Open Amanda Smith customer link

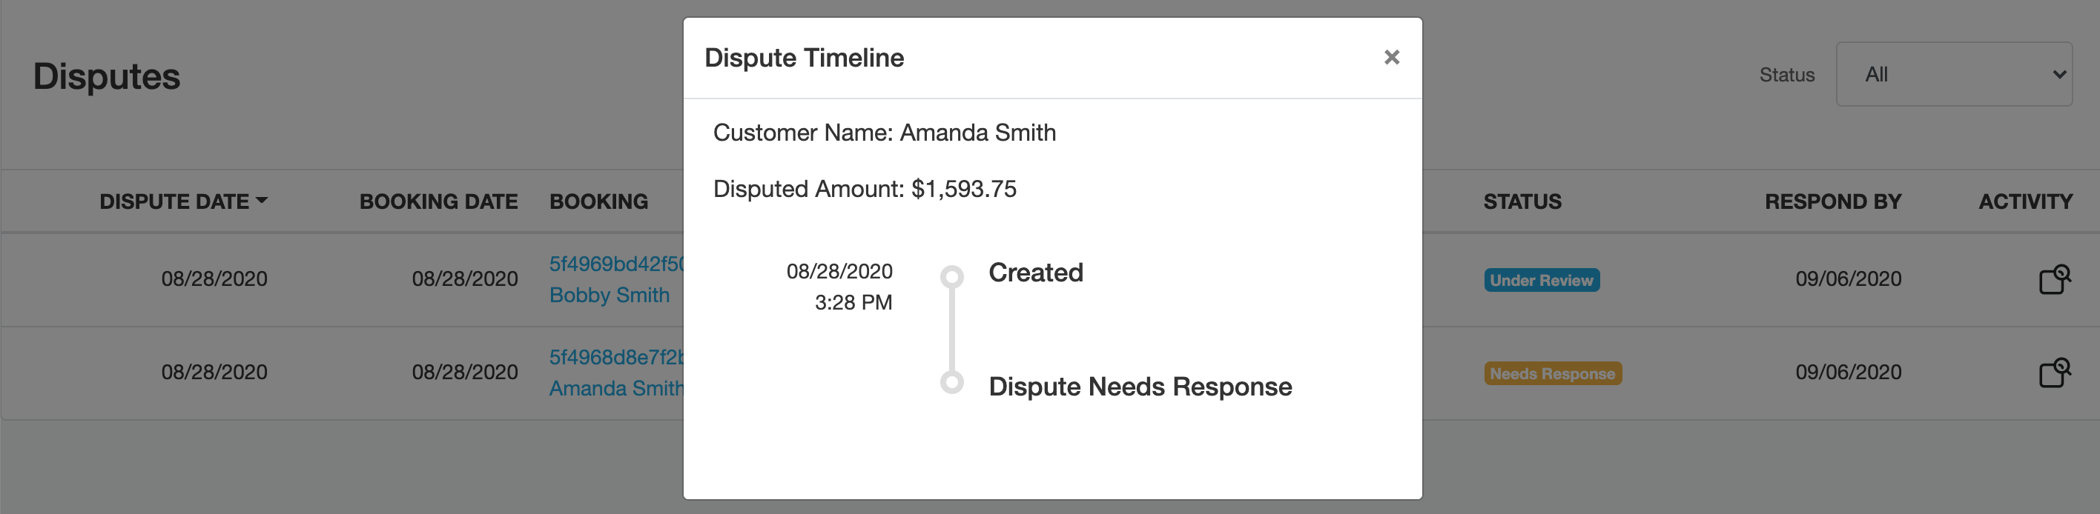tap(615, 389)
